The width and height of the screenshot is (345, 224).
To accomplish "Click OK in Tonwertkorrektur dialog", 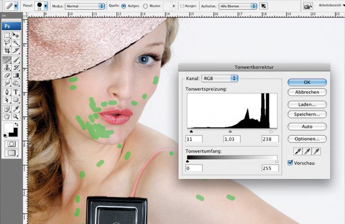I will 307,82.
